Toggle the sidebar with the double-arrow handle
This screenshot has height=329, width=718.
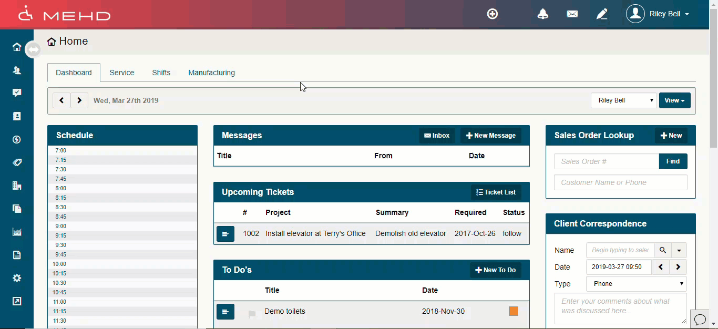click(x=33, y=49)
